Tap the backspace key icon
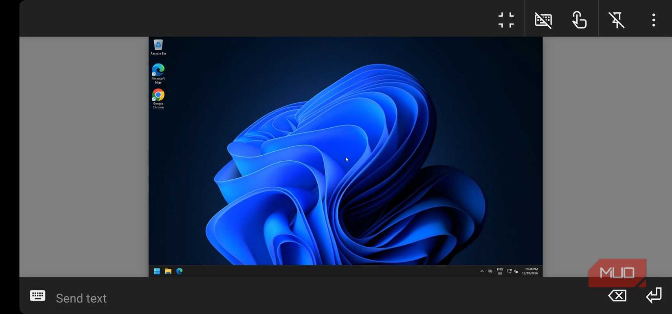Screen dimensions: 672x314 tap(617, 296)
